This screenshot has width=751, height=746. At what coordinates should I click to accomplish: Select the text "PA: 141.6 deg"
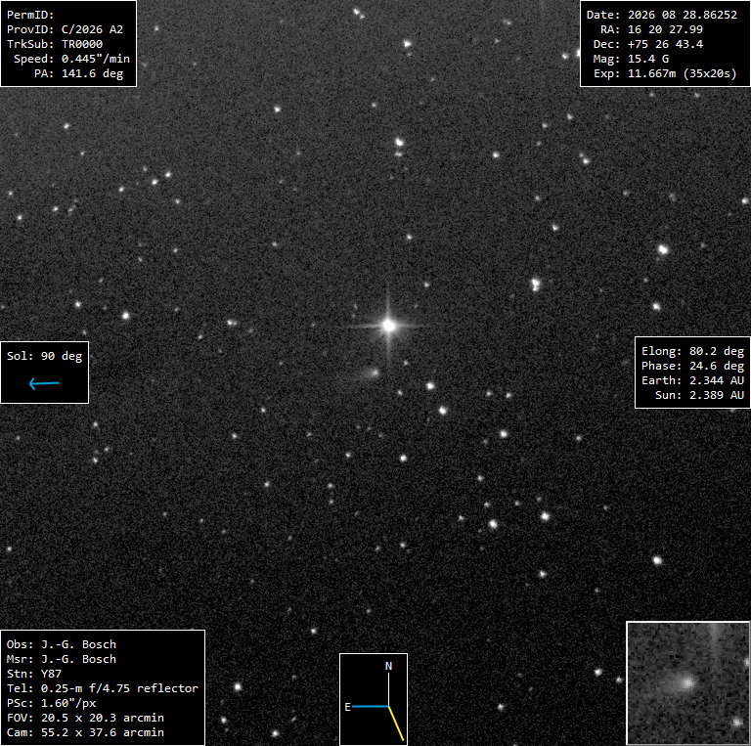[x=78, y=73]
